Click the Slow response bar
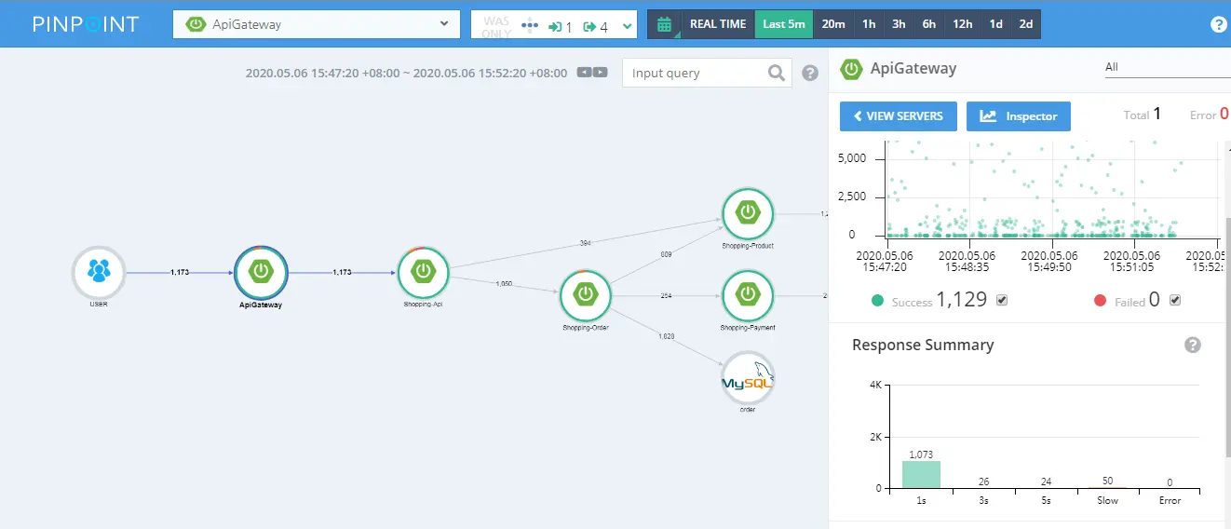Viewport: 1231px width, 529px height. (1108, 486)
